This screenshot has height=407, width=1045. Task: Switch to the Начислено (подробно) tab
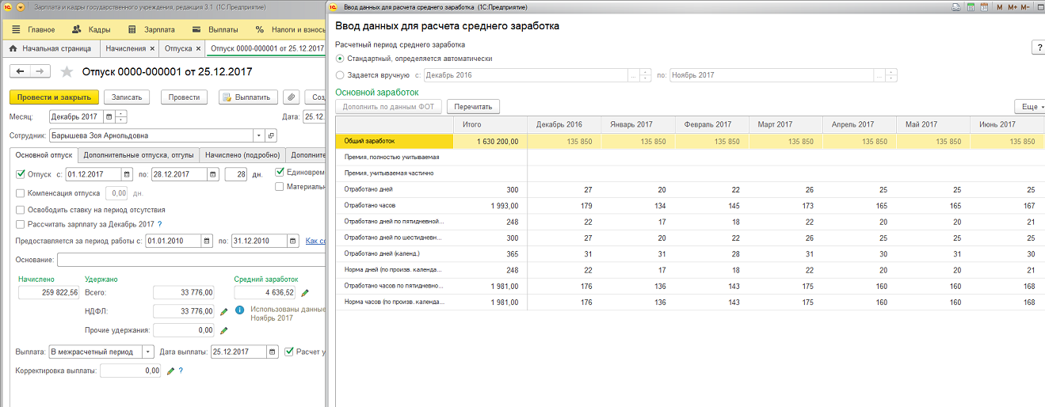[x=241, y=155]
